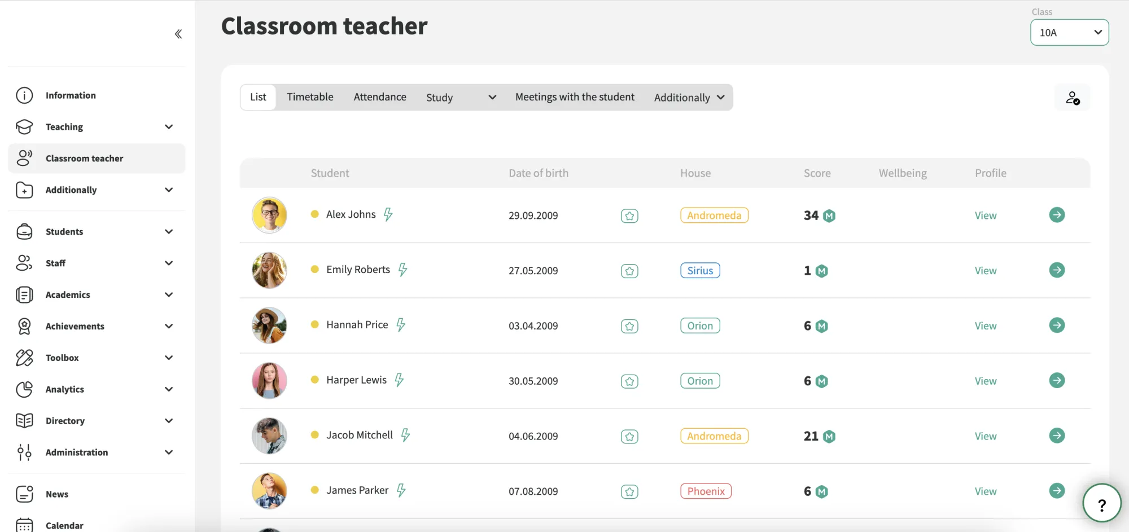The image size is (1129, 532).
Task: Open Jacob Mitchell with the green arrow icon
Action: tap(1057, 436)
